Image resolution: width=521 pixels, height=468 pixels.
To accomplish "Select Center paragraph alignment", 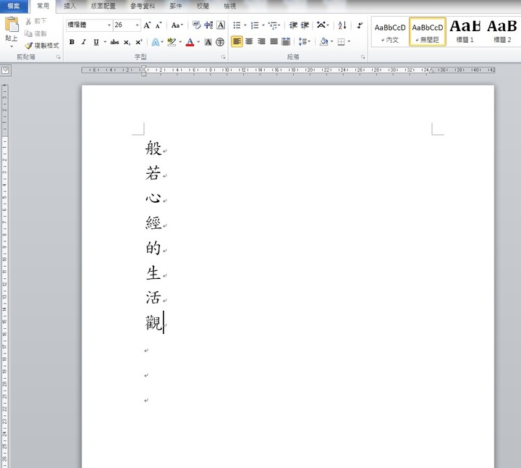I will tap(249, 41).
